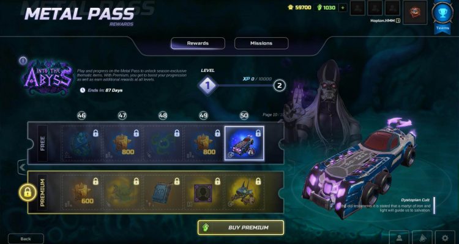Click the green plus to add currency
The height and width of the screenshot is (244, 459).
point(343,7)
